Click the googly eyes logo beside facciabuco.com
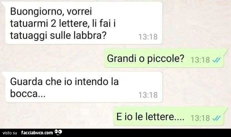The height and width of the screenshot is (137, 231). 58,132
